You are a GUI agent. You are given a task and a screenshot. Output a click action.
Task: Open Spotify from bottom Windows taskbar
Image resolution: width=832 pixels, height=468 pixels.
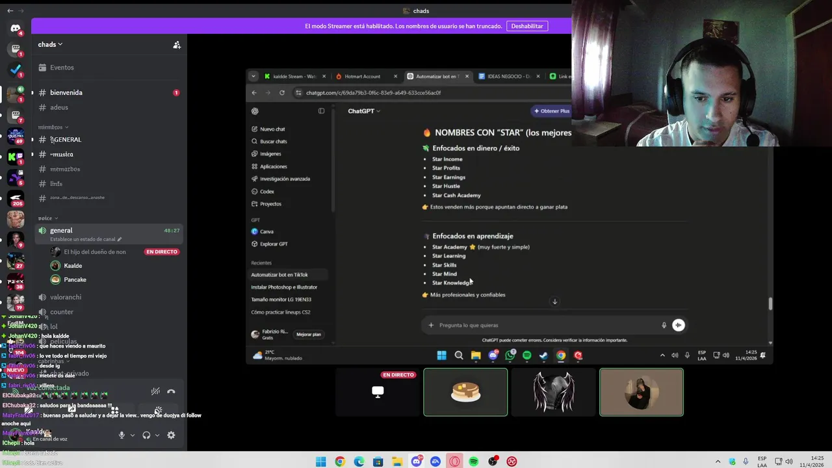point(474,461)
